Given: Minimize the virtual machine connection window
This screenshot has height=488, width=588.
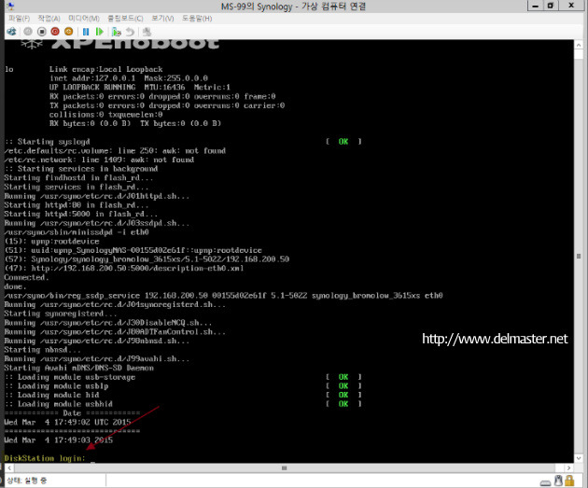Looking at the screenshot, I should coord(535,6).
